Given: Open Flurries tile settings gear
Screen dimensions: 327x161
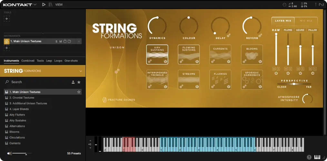Looking at the screenshot, I should point(213,86).
